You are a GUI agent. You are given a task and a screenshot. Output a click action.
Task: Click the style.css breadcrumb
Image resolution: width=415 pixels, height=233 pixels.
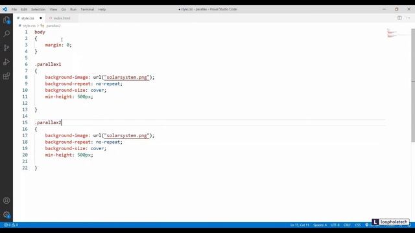(x=29, y=26)
